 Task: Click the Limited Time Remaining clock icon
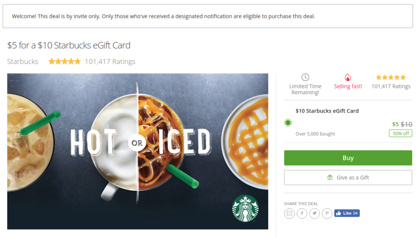click(x=305, y=77)
